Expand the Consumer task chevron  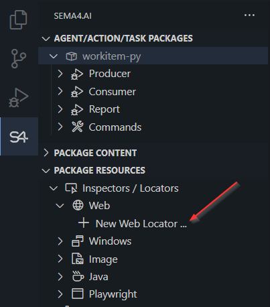(x=60, y=91)
